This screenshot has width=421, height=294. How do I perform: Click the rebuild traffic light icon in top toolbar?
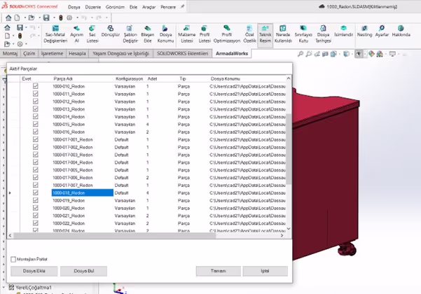click(61, 17)
